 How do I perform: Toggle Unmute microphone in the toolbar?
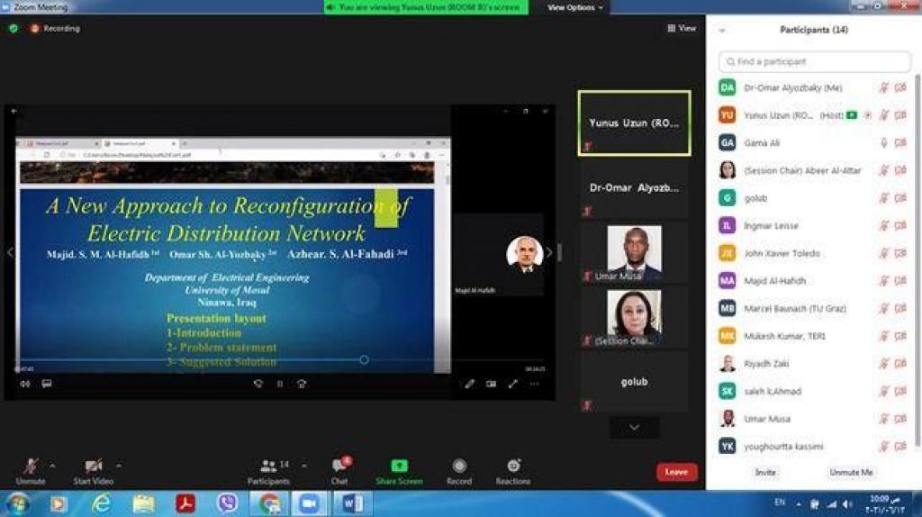click(31, 467)
